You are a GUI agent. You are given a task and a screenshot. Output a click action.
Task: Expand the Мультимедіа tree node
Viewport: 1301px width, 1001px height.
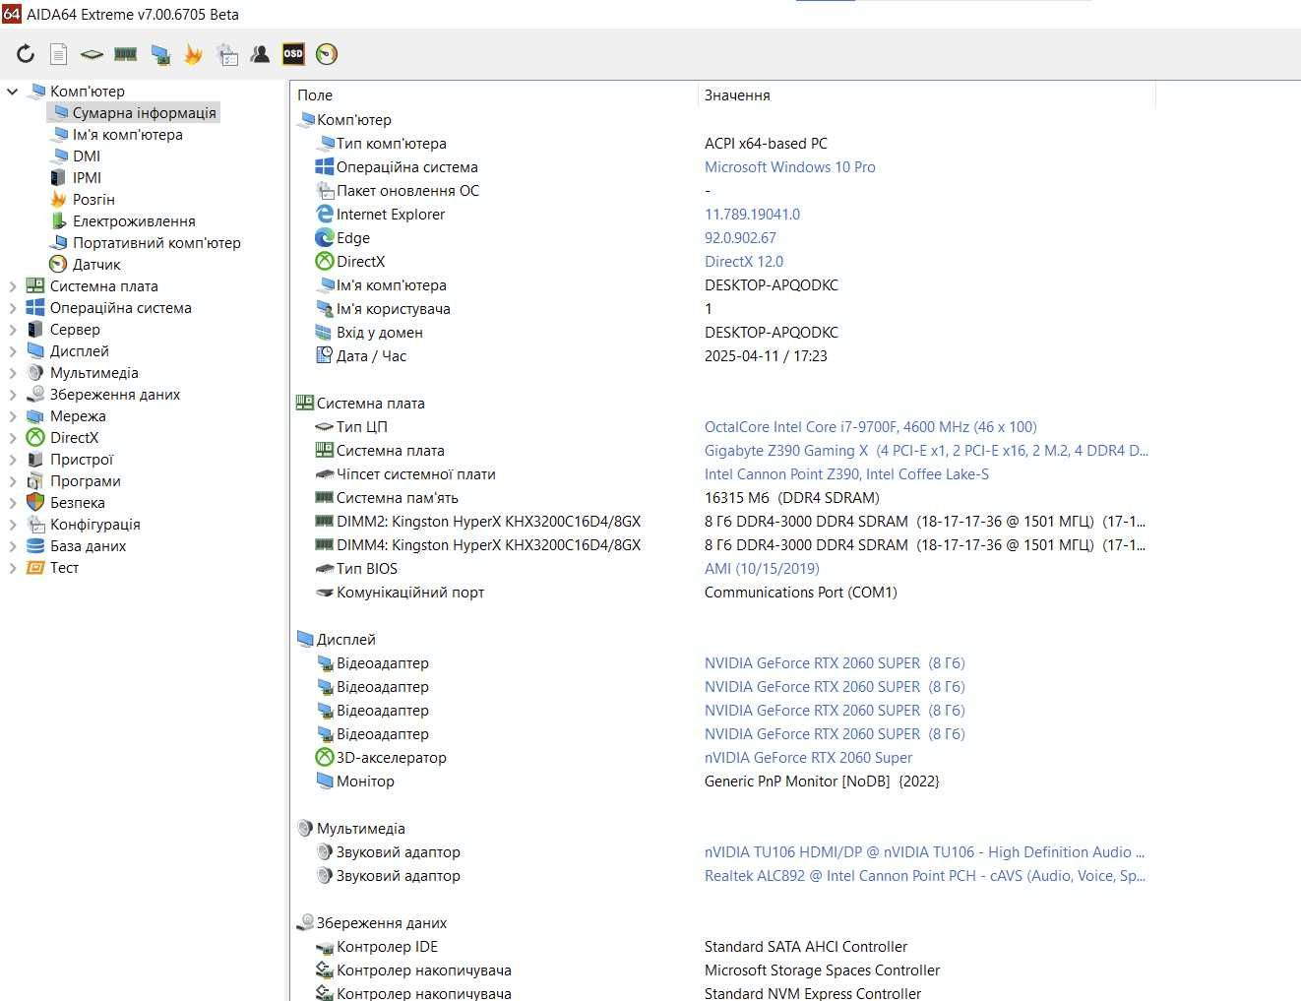click(13, 372)
